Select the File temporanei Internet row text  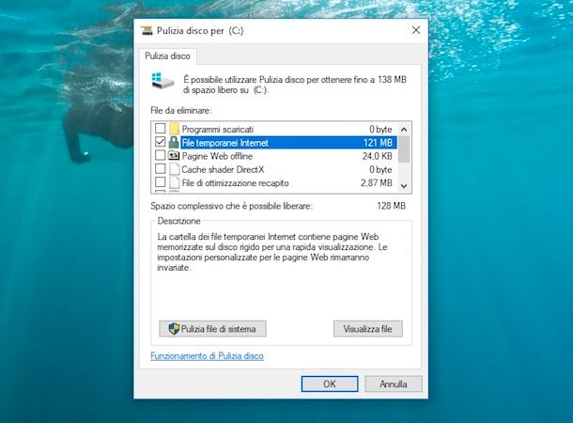225,143
